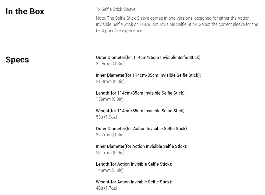Viewport: 265px width, 195px height.
Task: Click the Length label for Action stick
Action: (x=134, y=164)
